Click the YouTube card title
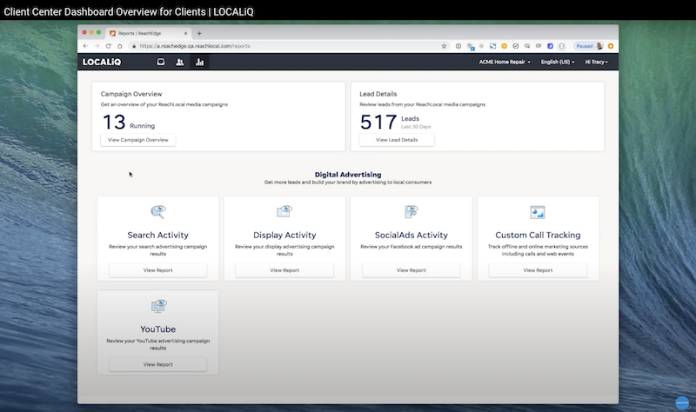Screen dimensions: 696x412 pyautogui.click(x=158, y=329)
